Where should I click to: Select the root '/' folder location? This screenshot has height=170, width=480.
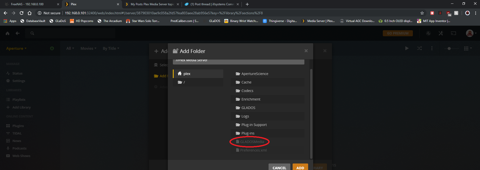[198, 82]
